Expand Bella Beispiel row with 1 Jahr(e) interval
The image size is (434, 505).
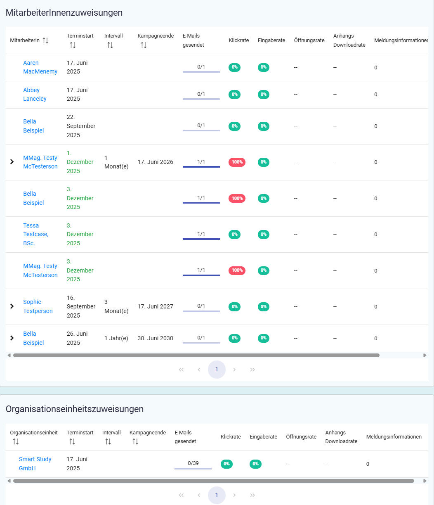[x=12, y=338]
